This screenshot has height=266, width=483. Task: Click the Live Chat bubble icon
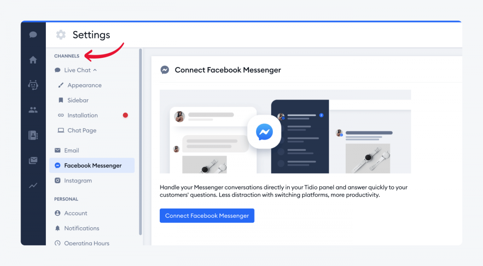58,70
